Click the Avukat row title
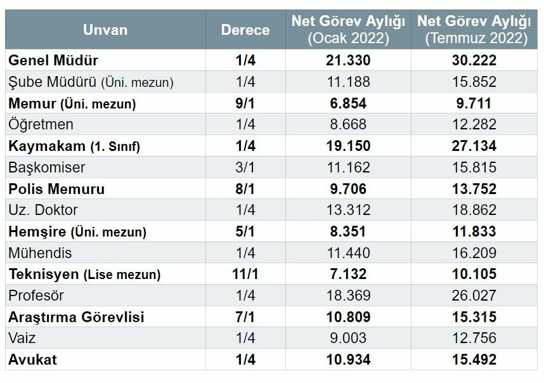Screen dimensions: 544x383 pyautogui.click(x=33, y=360)
